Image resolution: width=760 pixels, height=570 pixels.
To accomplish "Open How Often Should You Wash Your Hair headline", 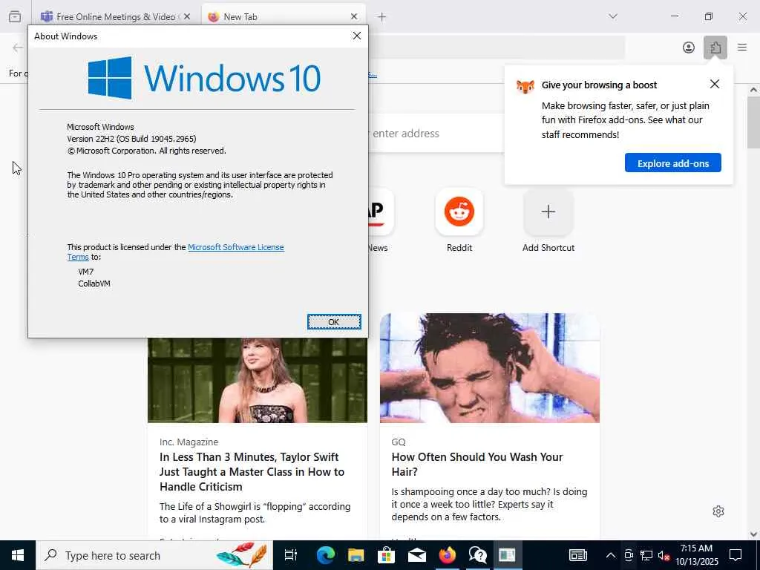I will pyautogui.click(x=477, y=465).
